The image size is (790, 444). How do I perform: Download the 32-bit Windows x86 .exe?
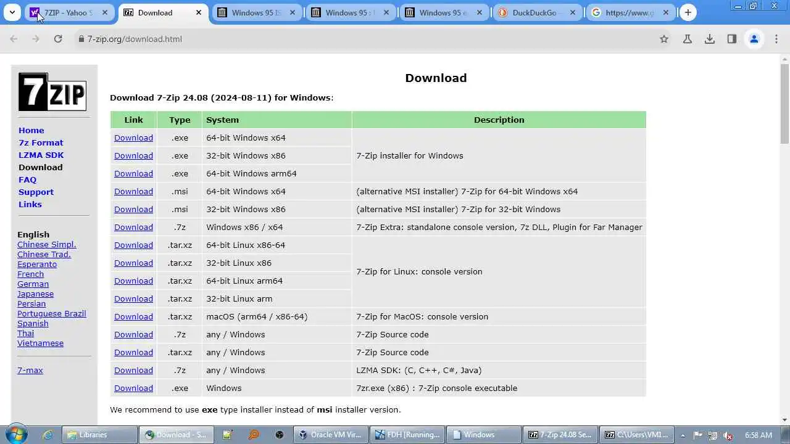[x=133, y=155]
